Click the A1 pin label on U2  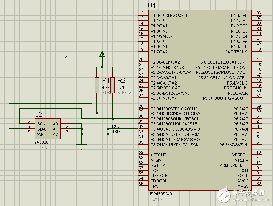click(x=55, y=129)
